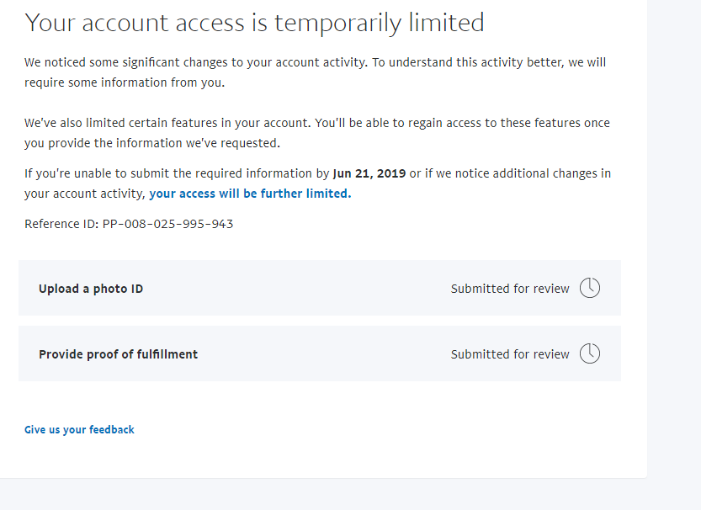Click the bold Jun 21, 2019 deadline date
This screenshot has width=701, height=510.
click(x=369, y=173)
